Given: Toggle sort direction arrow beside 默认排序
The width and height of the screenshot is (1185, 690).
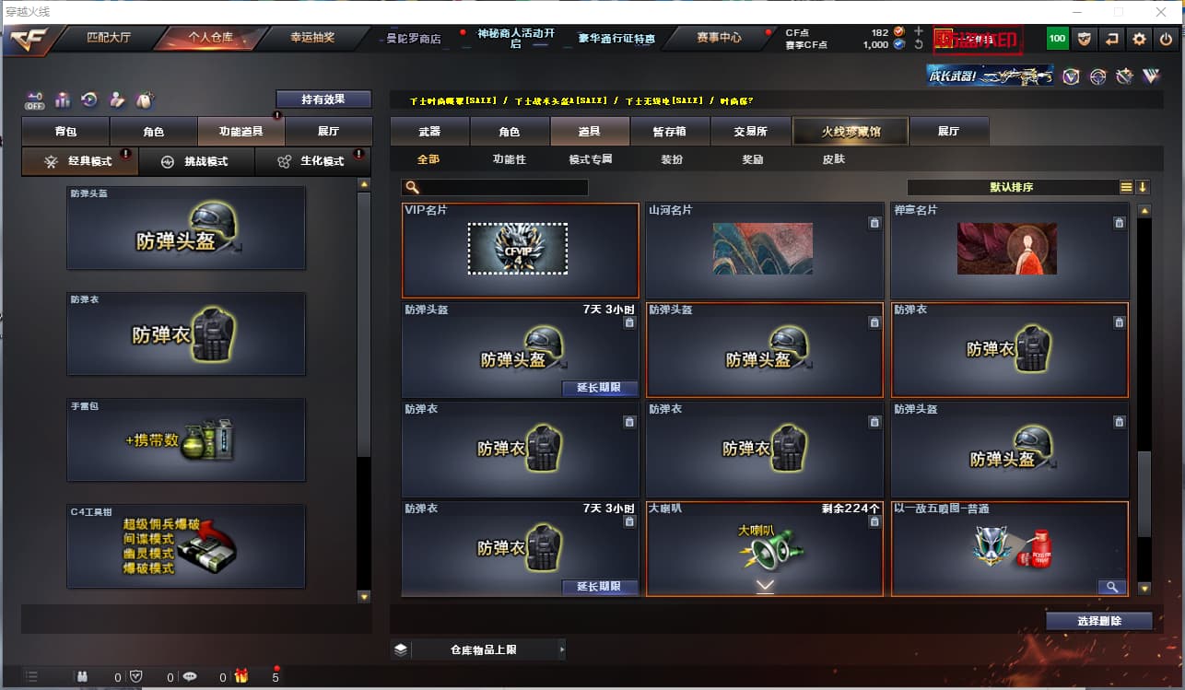Looking at the screenshot, I should point(1143,187).
